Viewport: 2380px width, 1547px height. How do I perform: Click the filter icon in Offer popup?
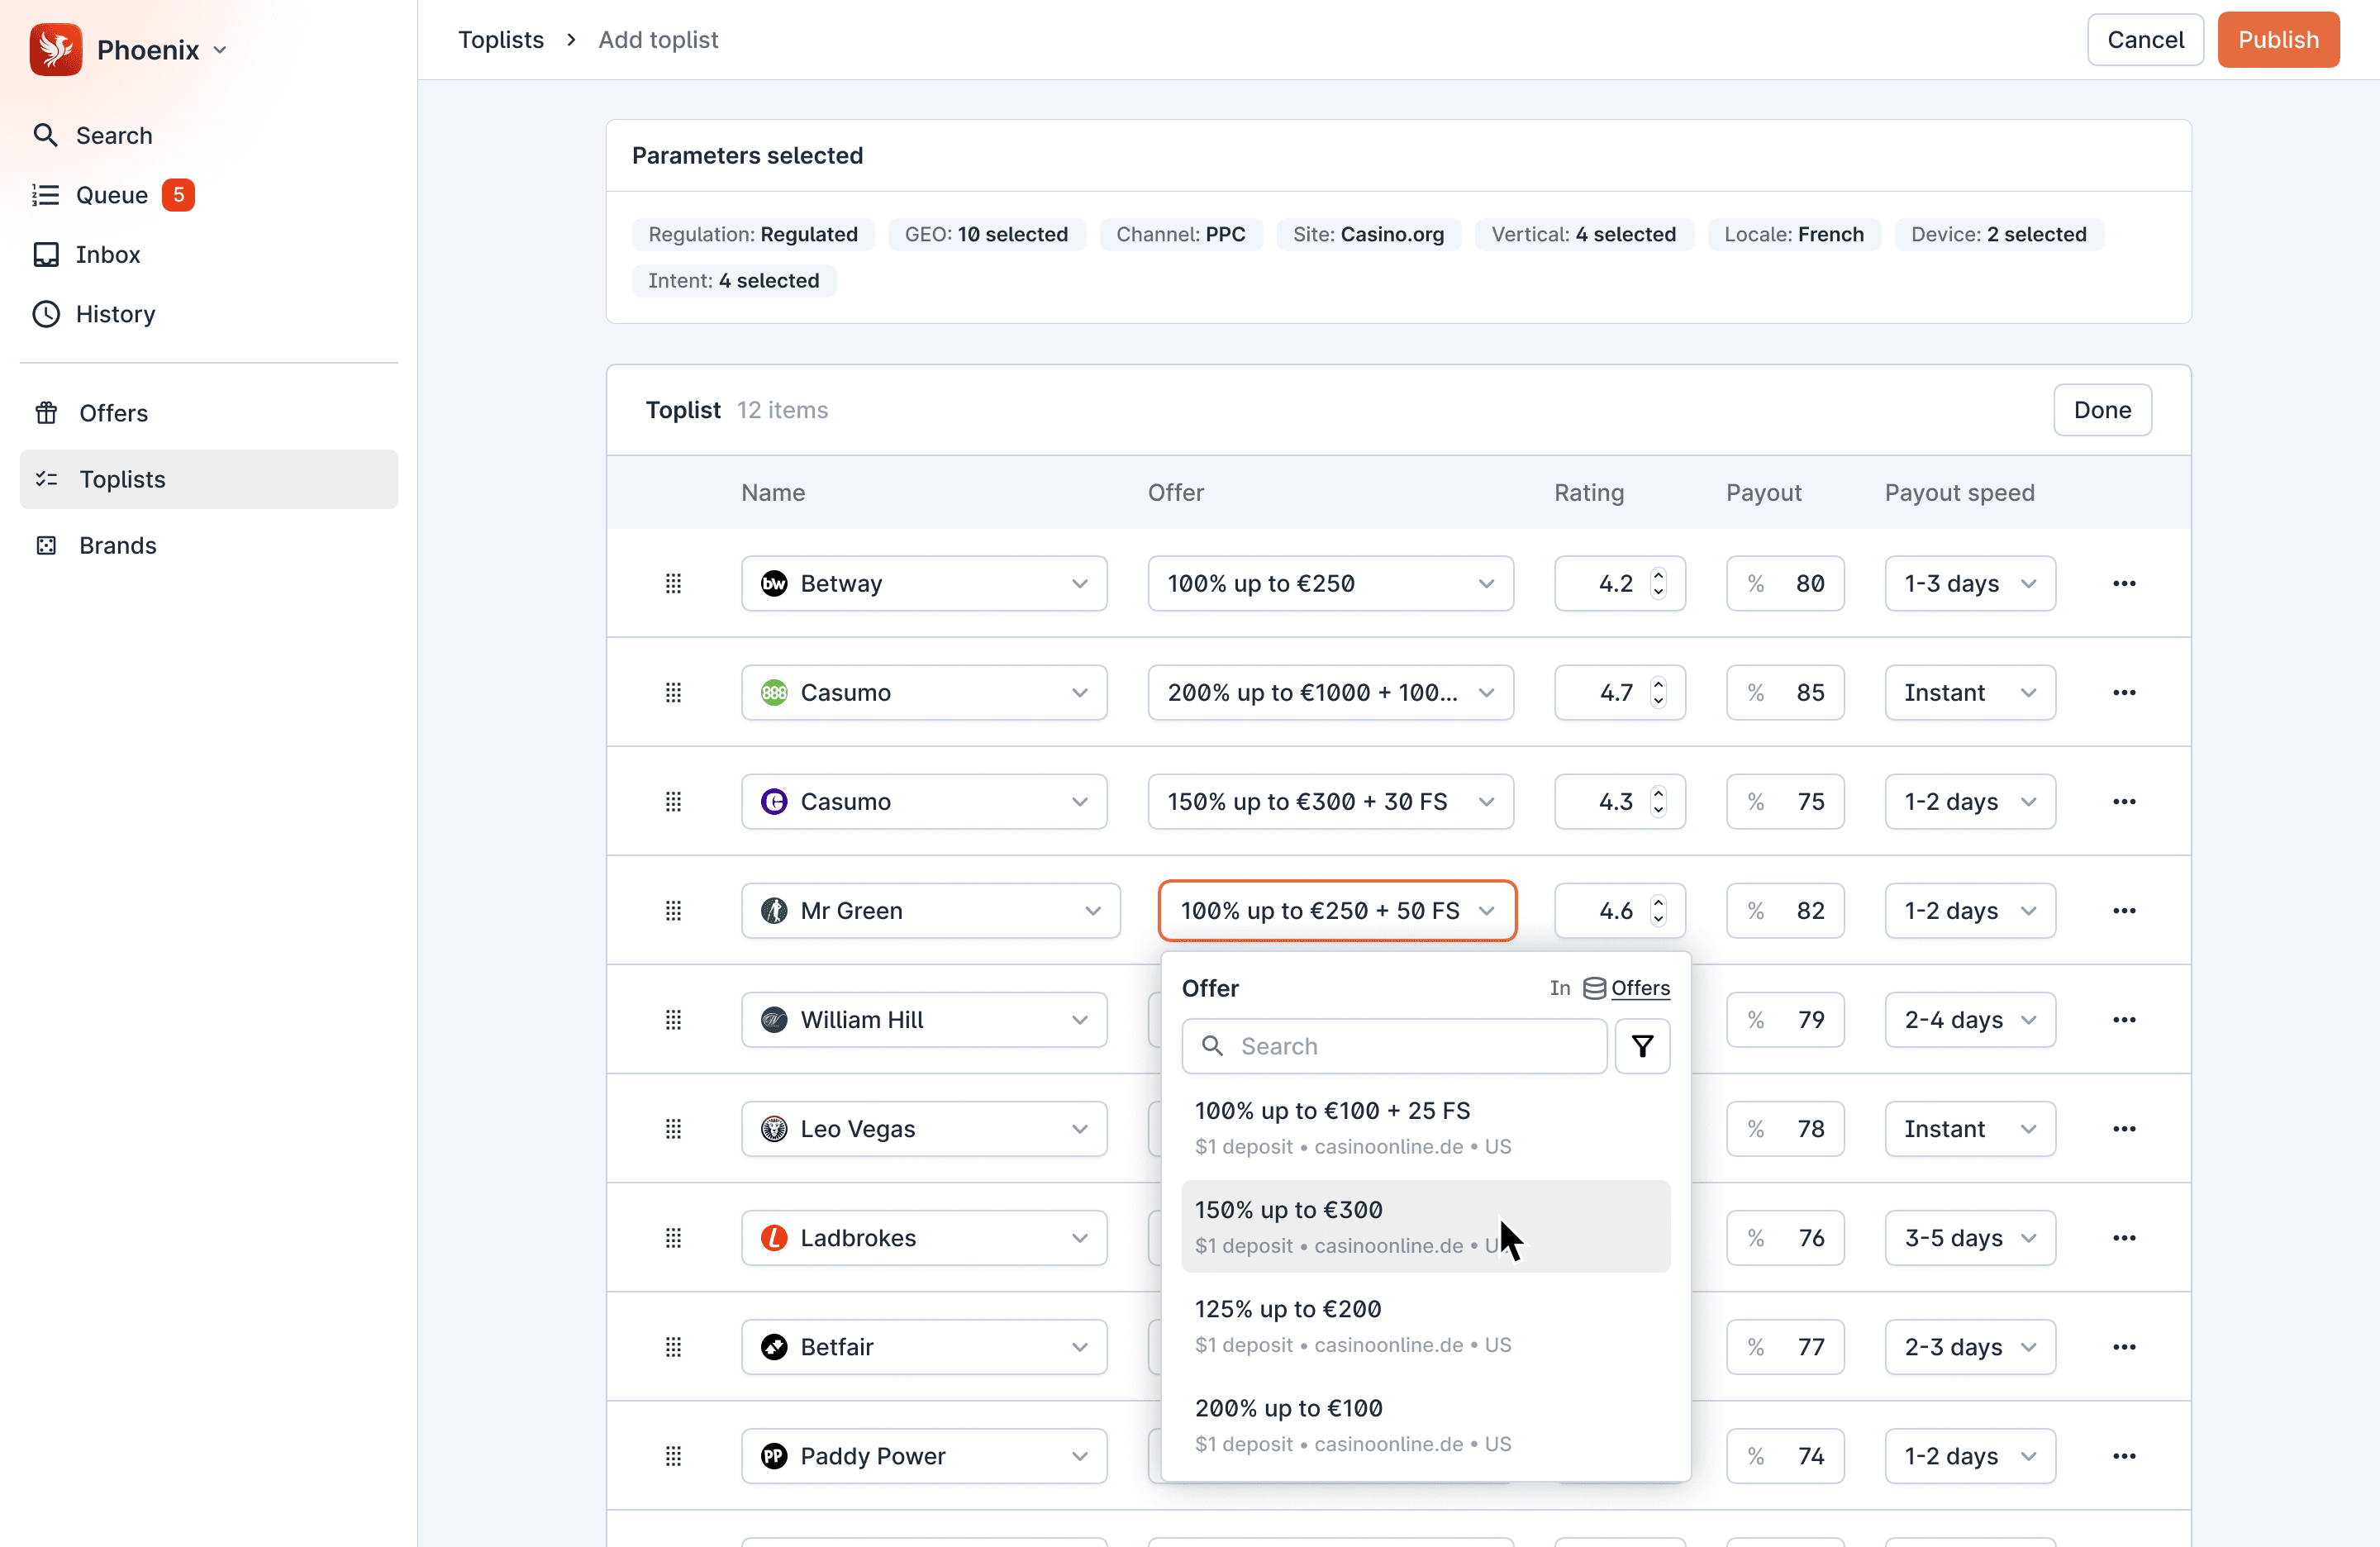pos(1641,1046)
